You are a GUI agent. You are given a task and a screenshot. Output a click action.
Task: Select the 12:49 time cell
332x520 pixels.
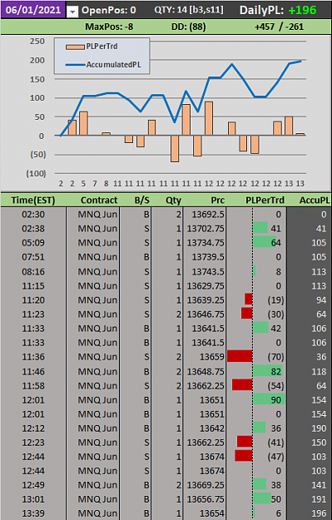[x=33, y=485]
